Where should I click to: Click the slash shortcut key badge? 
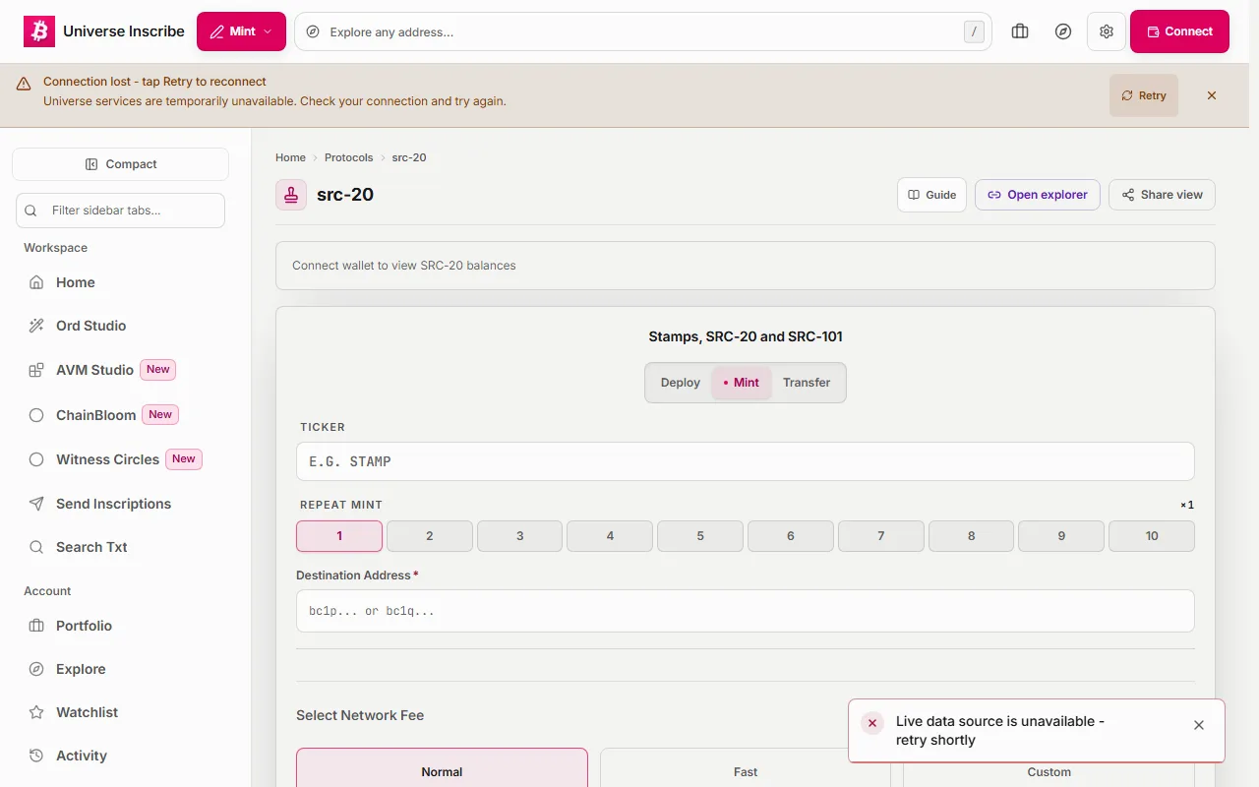pyautogui.click(x=974, y=31)
